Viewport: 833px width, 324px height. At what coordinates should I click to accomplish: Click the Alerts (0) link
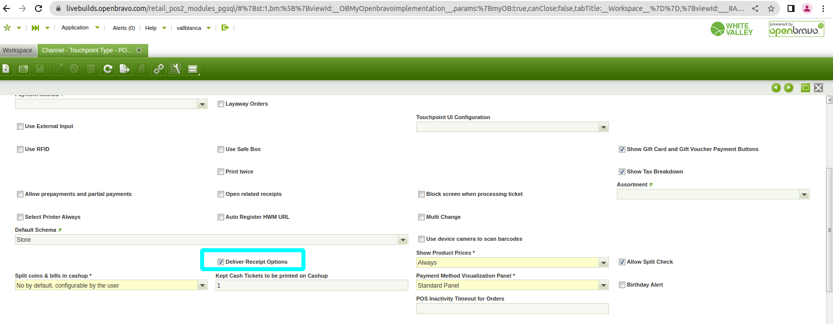coord(124,28)
